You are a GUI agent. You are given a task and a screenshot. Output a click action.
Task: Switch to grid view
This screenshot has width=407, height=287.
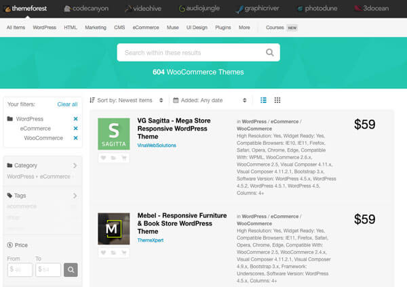tap(277, 100)
